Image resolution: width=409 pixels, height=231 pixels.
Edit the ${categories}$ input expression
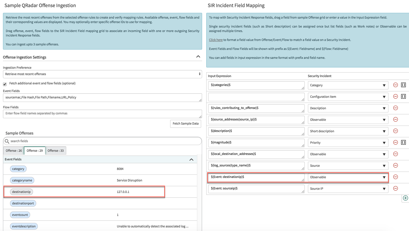point(256,85)
